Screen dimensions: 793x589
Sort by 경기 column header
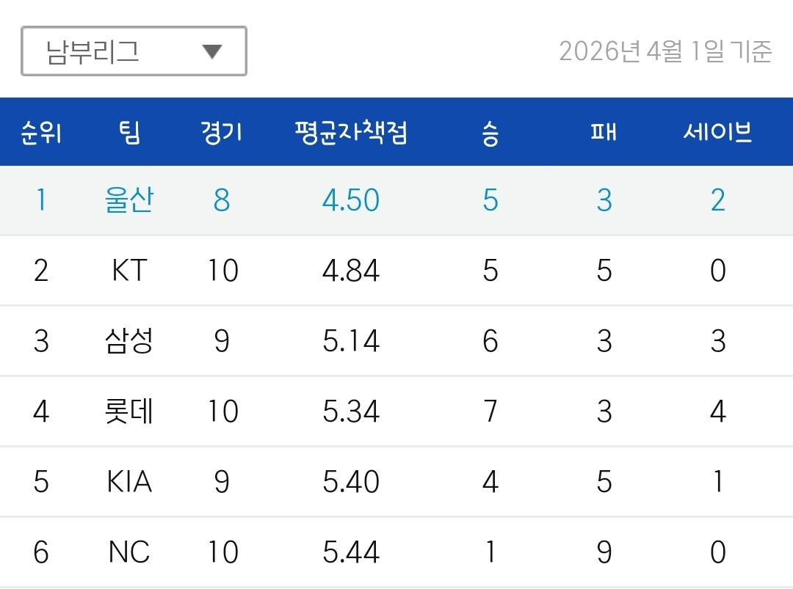[222, 133]
